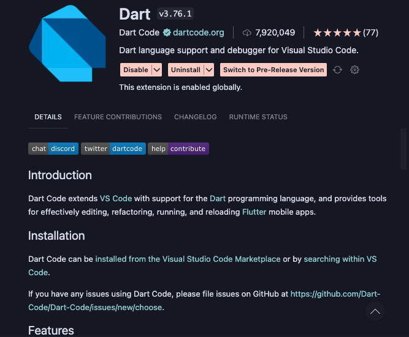
Task: Click the (77) ratings count
Action: point(370,32)
